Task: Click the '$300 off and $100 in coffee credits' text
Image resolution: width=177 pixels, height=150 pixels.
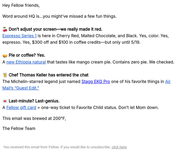Action: (67, 42)
